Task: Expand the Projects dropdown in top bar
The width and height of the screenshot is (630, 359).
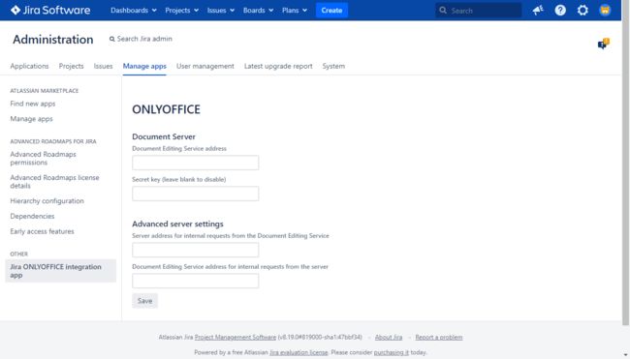Action: point(181,11)
